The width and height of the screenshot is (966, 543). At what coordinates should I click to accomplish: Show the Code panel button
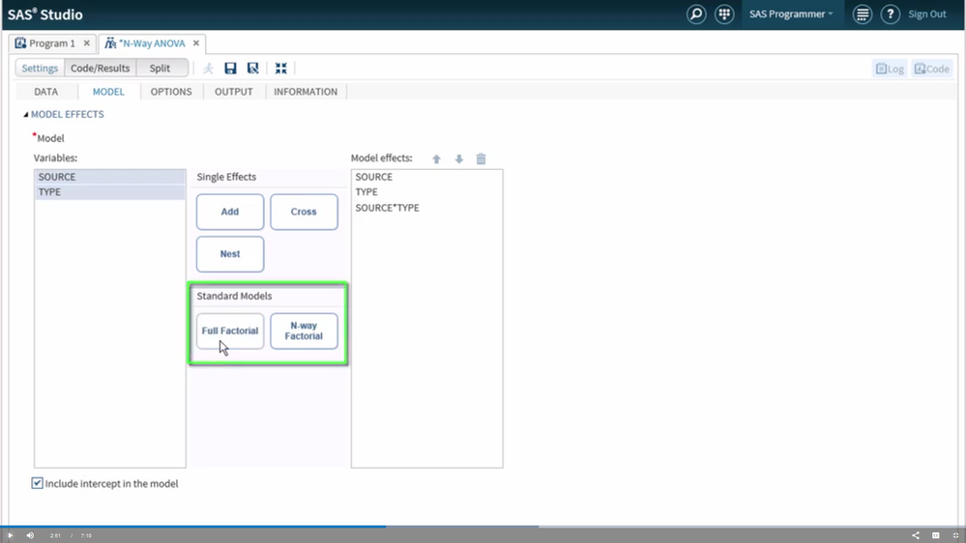[x=932, y=69]
